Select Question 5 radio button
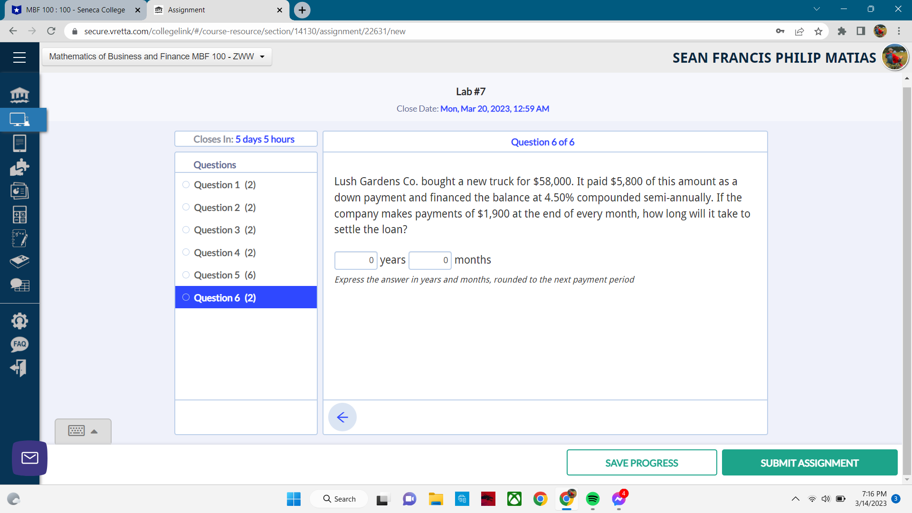Image resolution: width=912 pixels, height=513 pixels. tap(186, 275)
